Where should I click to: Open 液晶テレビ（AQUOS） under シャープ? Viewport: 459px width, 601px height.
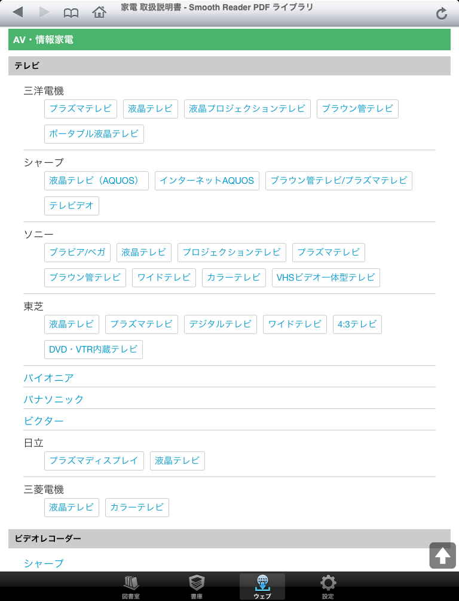(96, 181)
